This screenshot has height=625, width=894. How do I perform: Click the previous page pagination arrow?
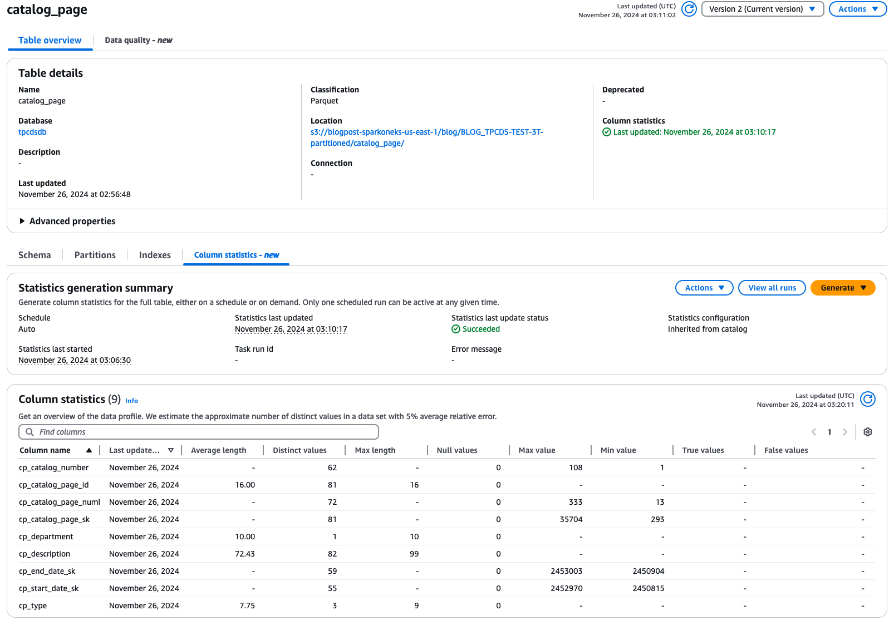(x=814, y=432)
